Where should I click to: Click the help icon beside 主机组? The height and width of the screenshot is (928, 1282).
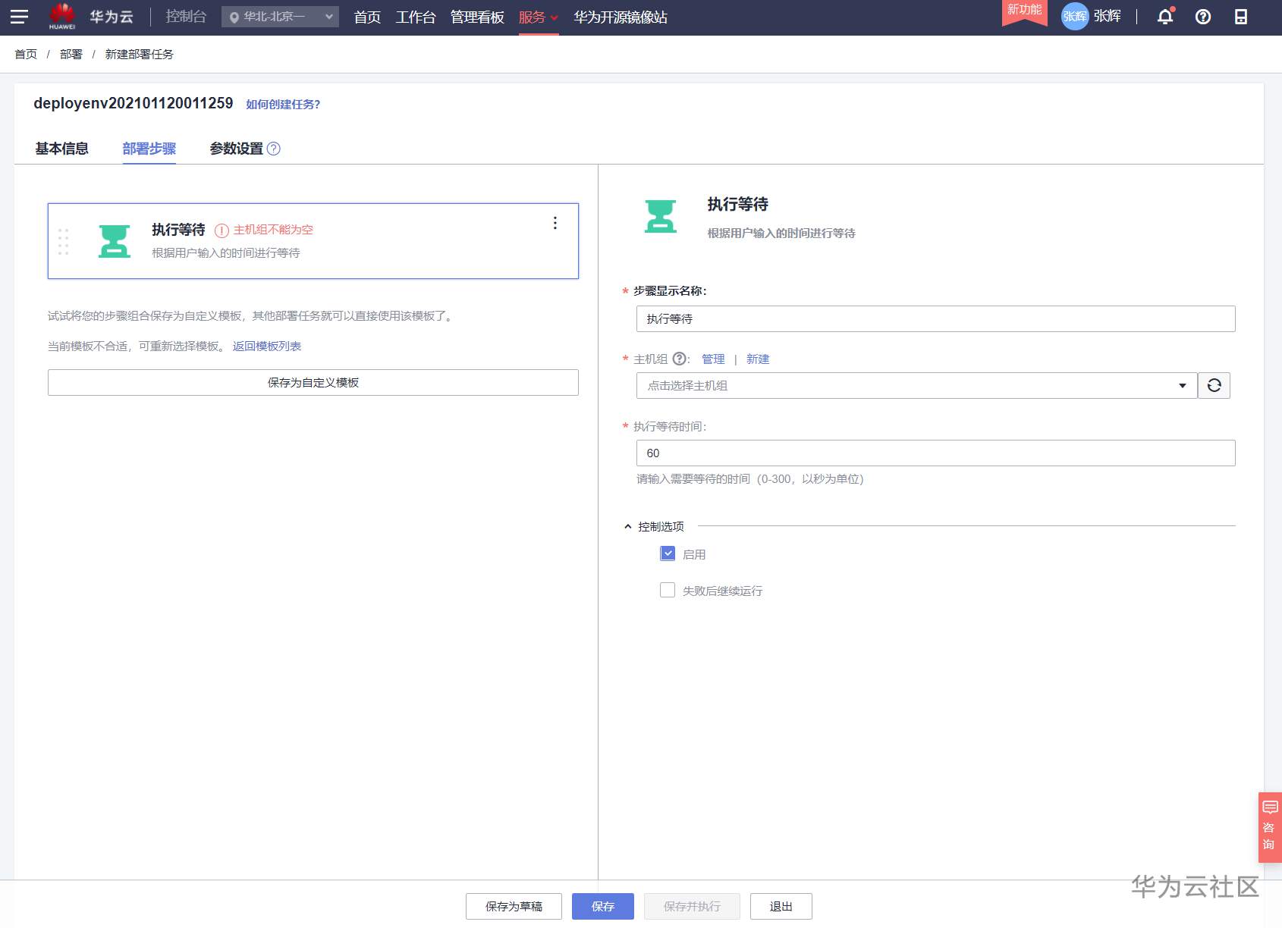point(680,359)
